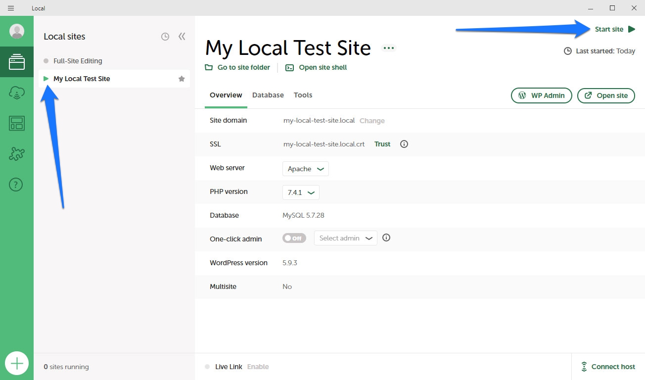Click the green plus to add site
The image size is (645, 380).
17,364
